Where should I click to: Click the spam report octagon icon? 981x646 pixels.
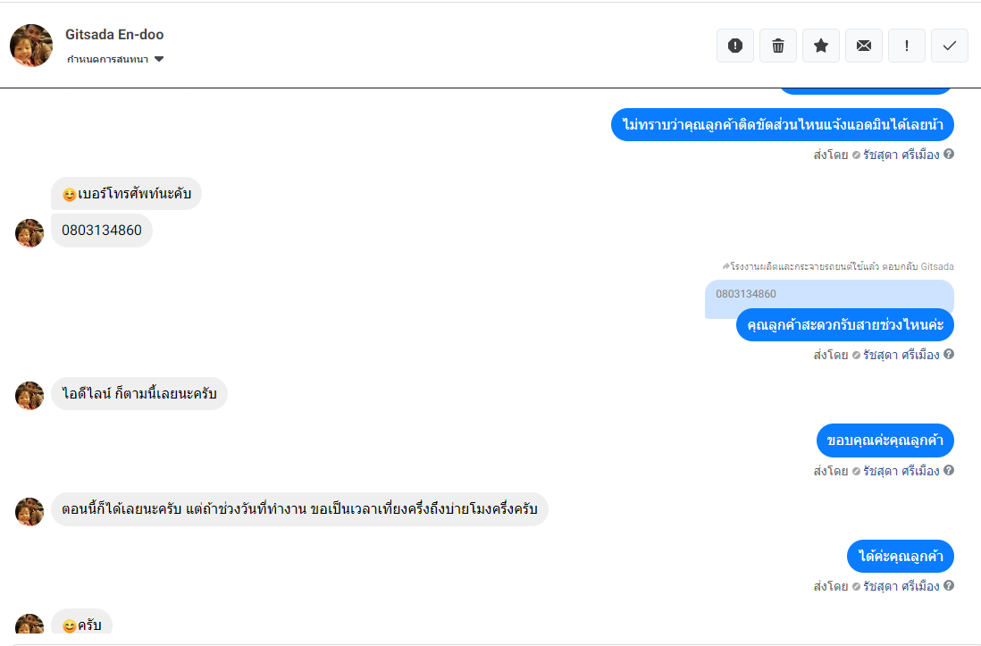click(x=735, y=46)
